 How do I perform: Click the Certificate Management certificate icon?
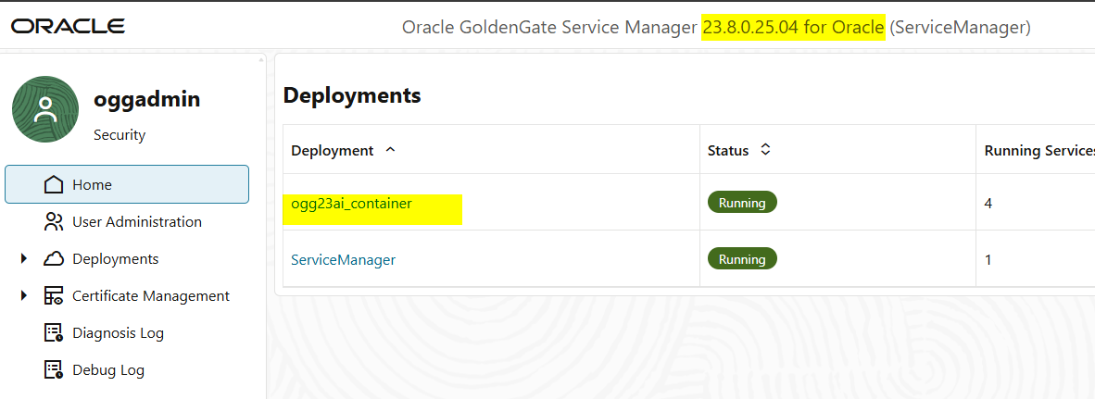click(54, 296)
